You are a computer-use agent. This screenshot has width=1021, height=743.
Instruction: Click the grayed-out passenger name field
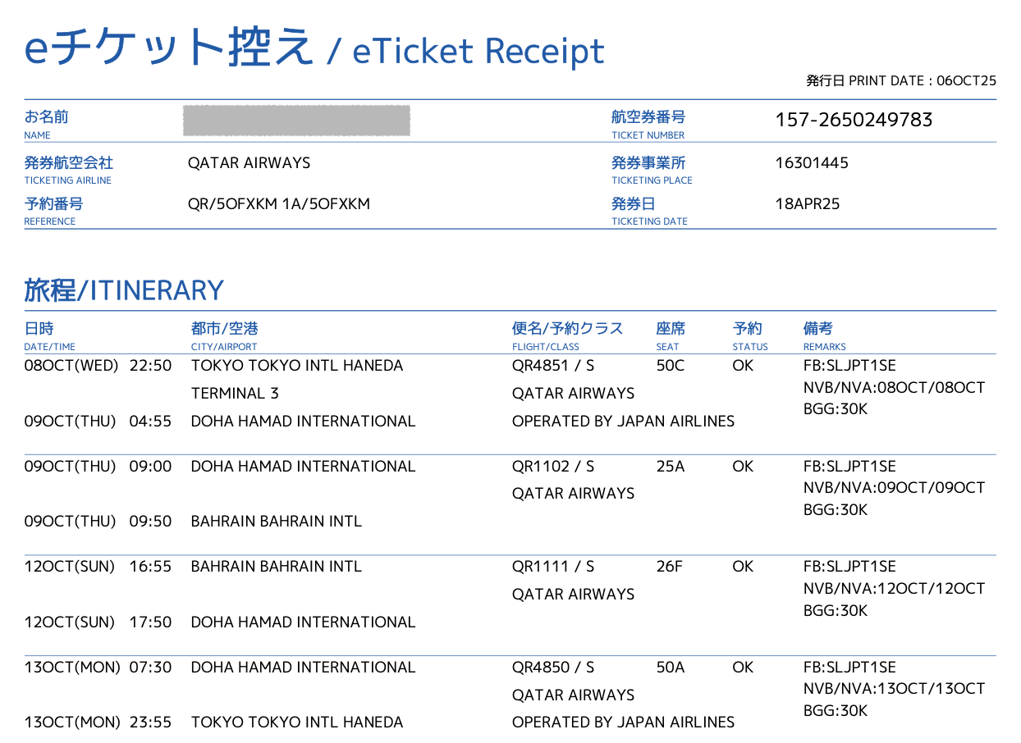(297, 121)
